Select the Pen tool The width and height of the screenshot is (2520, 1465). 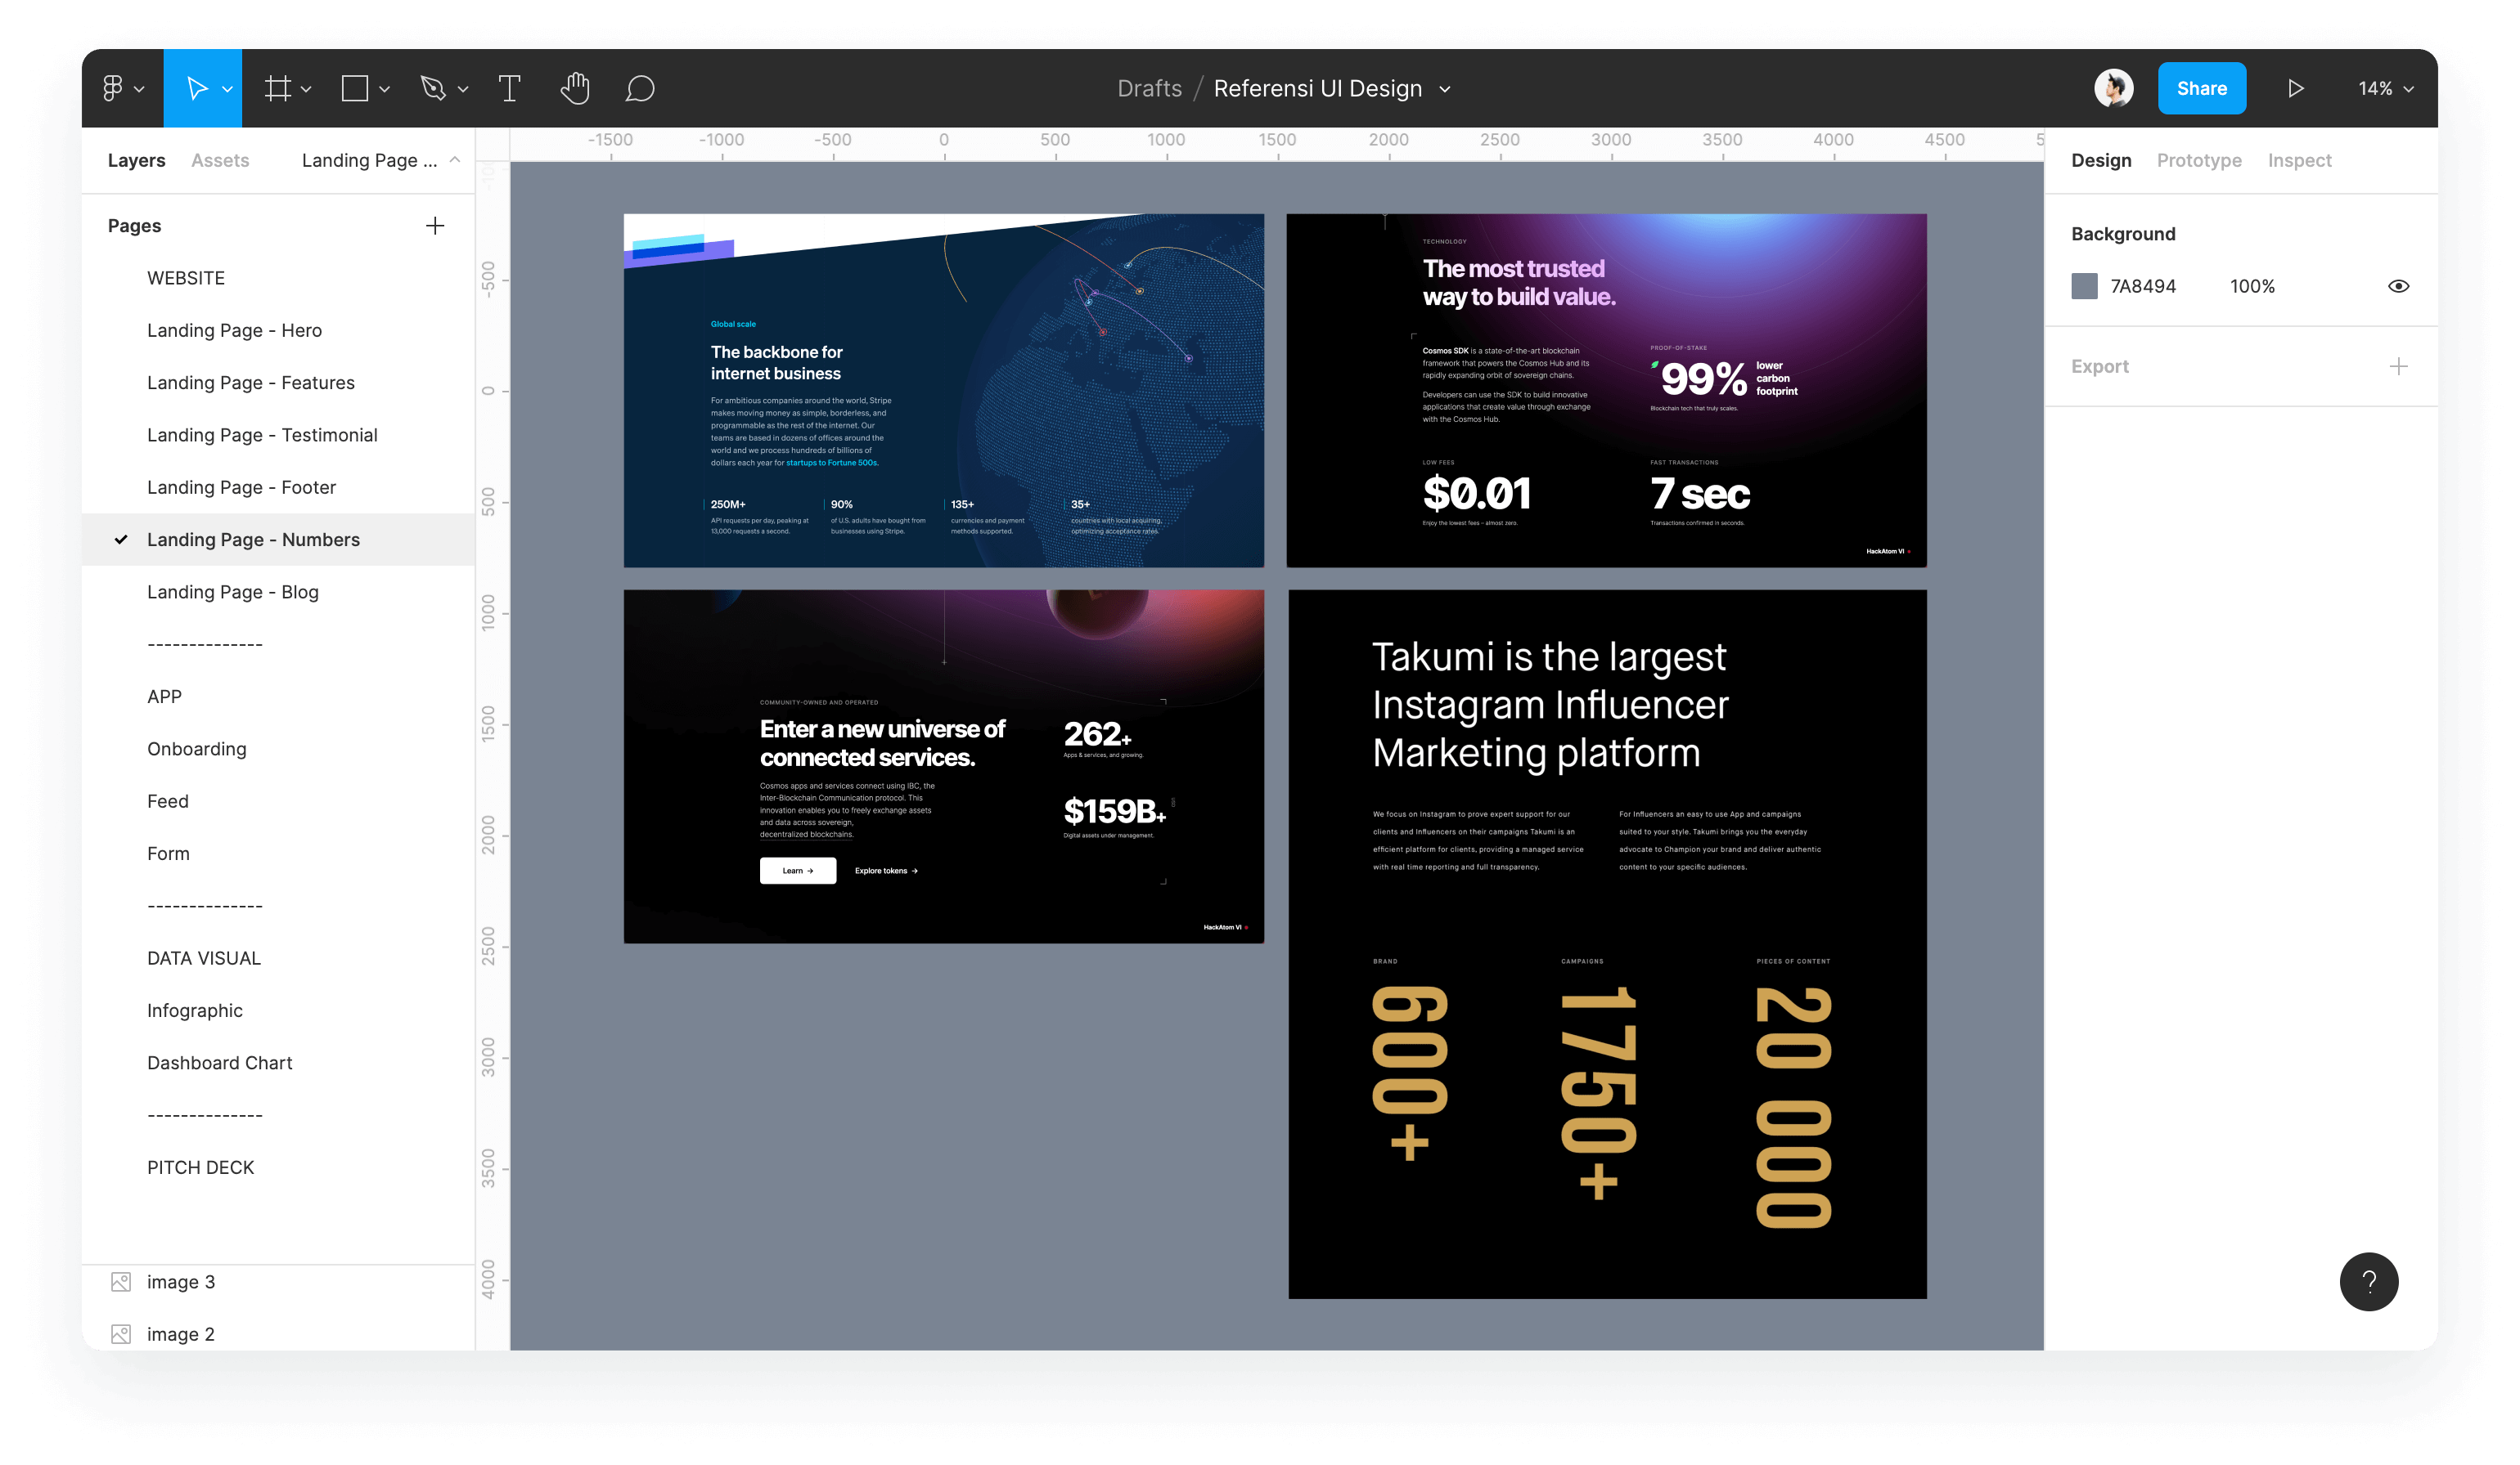coord(433,88)
